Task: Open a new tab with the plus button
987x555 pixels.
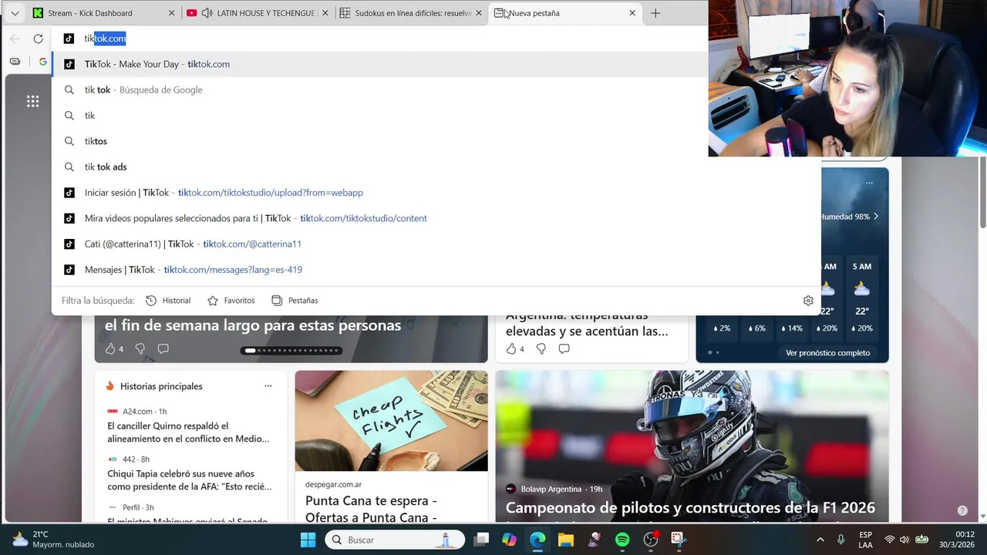Action: (x=655, y=13)
